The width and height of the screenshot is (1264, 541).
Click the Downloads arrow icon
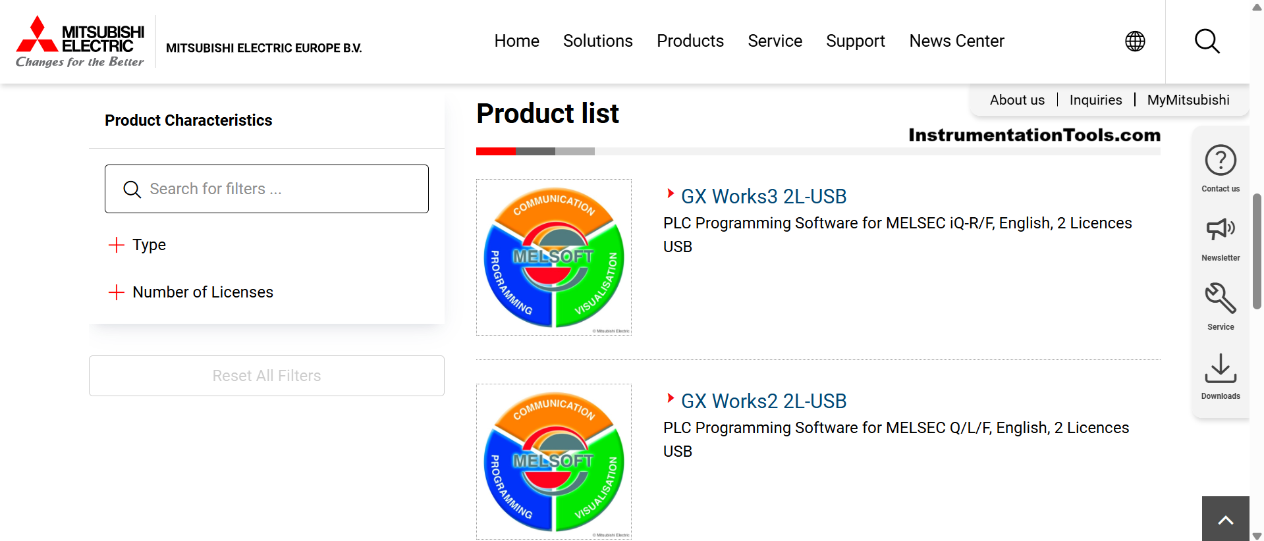tap(1221, 368)
